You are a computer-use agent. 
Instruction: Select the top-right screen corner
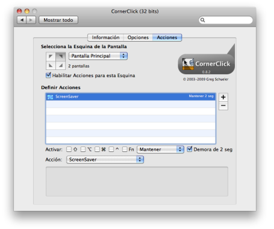(x=61, y=57)
